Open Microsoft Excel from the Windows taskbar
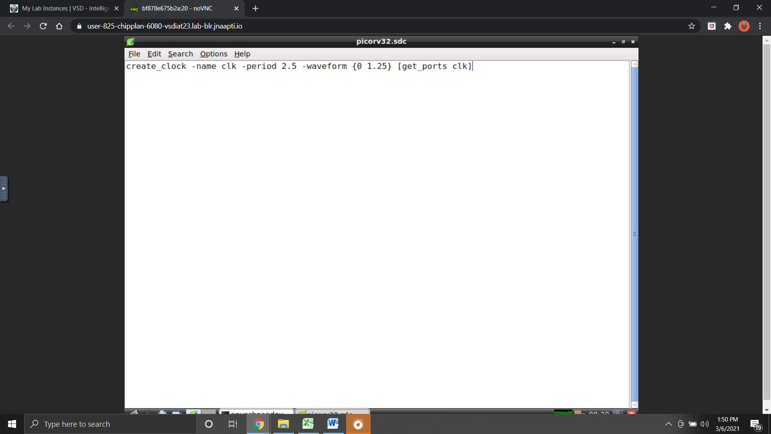 click(x=308, y=424)
